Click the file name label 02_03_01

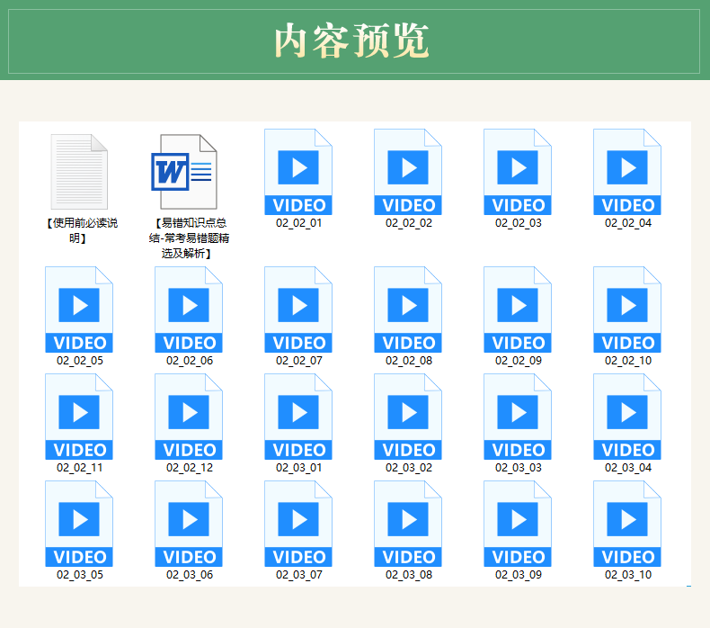pos(299,468)
